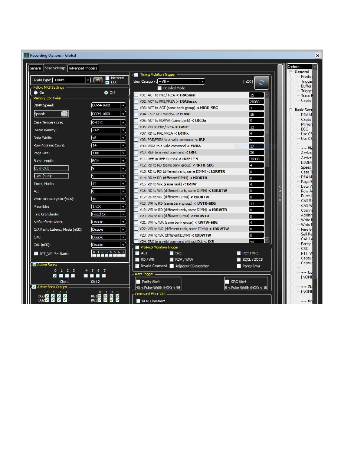Check the ACT protocol violation checkbox
The height and width of the screenshot is (458, 354).
[137, 253]
